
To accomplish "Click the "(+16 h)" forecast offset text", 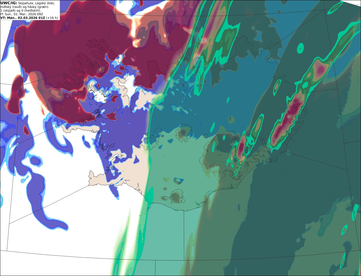I will (x=52, y=17).
